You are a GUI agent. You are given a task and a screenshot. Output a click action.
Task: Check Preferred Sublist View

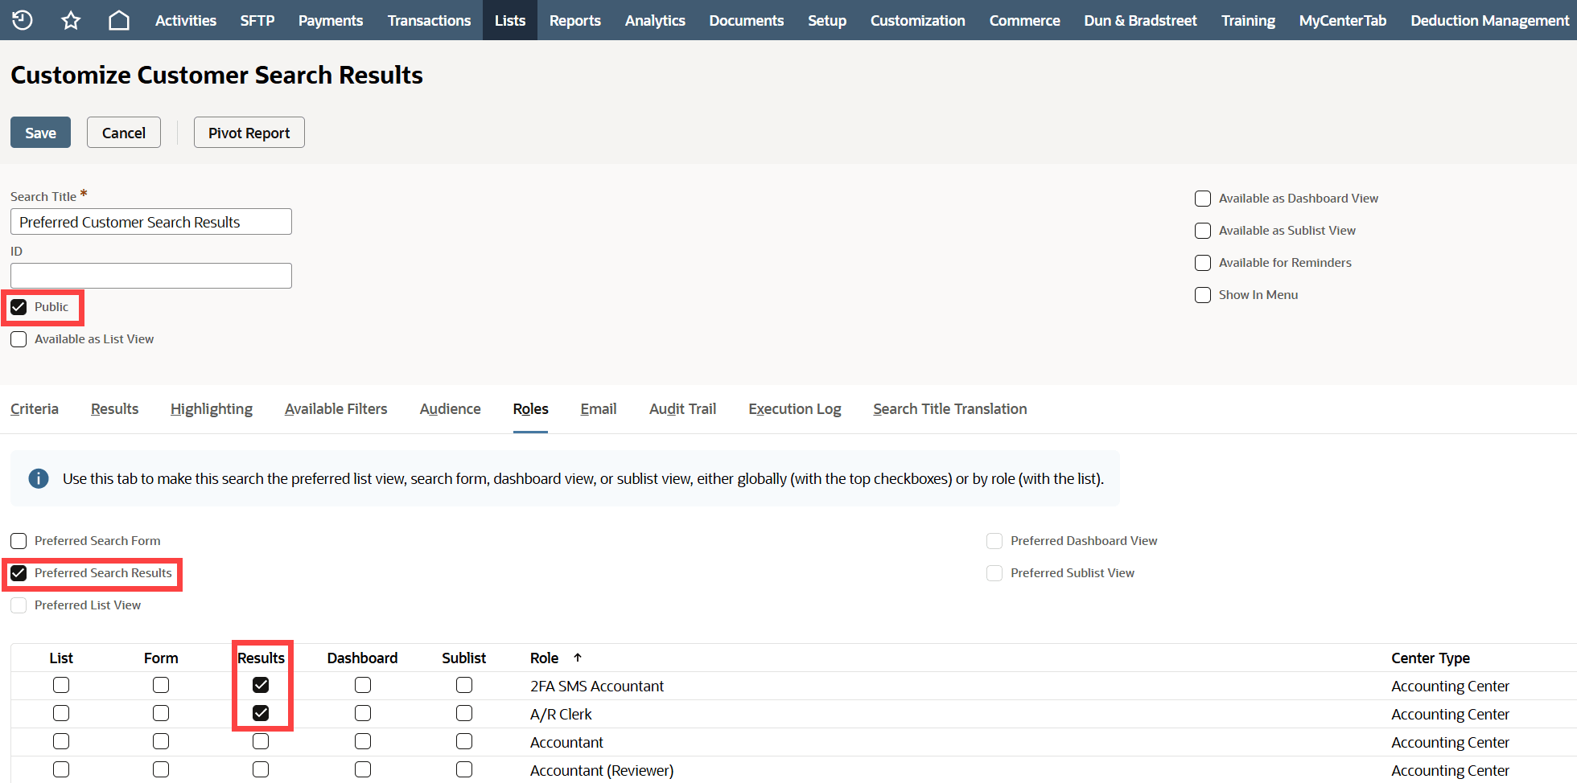994,573
